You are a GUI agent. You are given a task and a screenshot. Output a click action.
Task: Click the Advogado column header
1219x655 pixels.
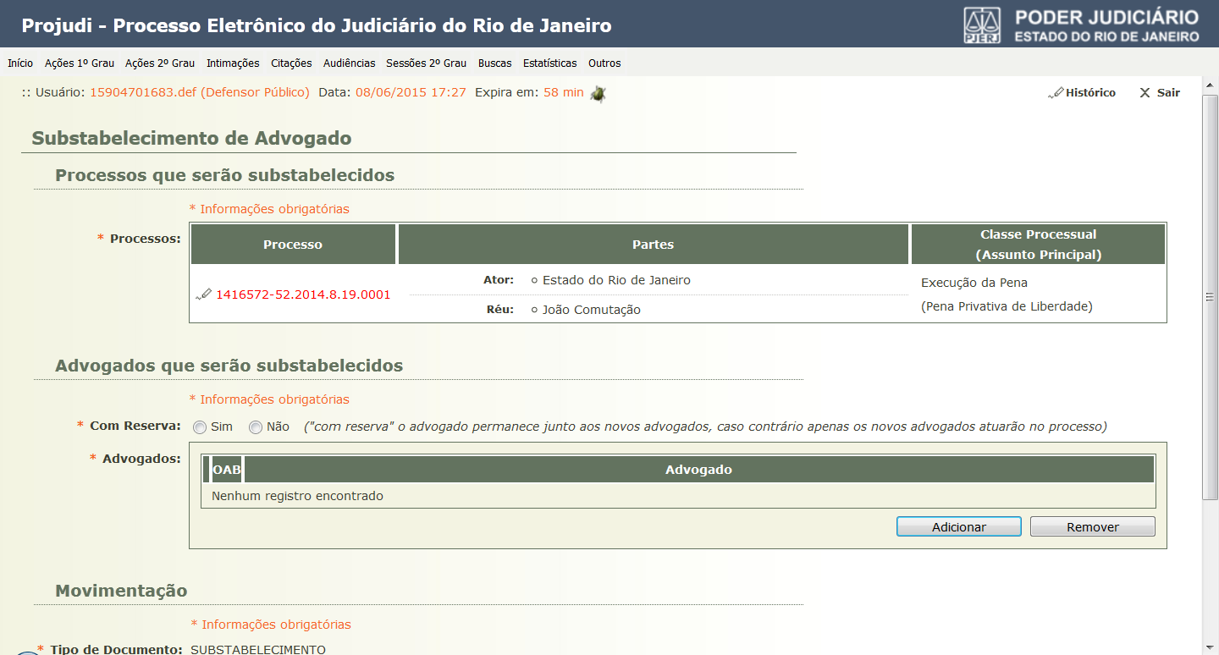click(x=698, y=470)
